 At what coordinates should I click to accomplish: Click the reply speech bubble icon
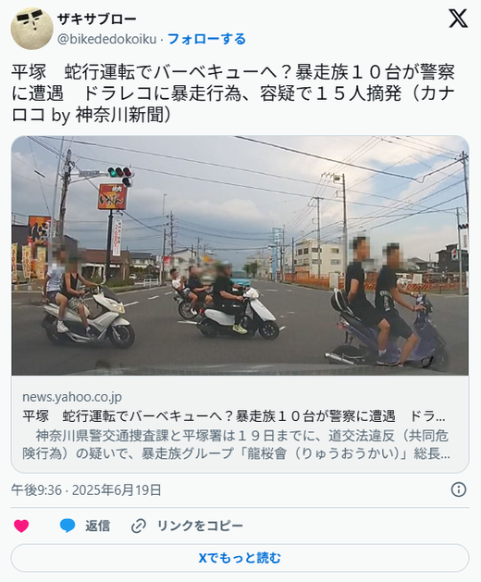click(68, 526)
